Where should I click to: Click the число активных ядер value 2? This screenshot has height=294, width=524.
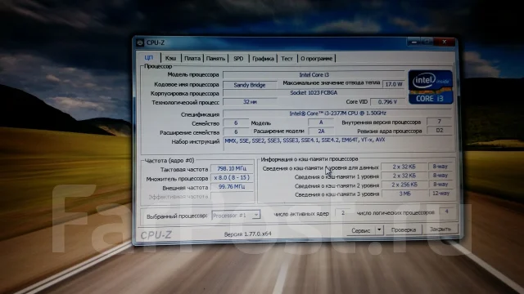click(x=343, y=212)
